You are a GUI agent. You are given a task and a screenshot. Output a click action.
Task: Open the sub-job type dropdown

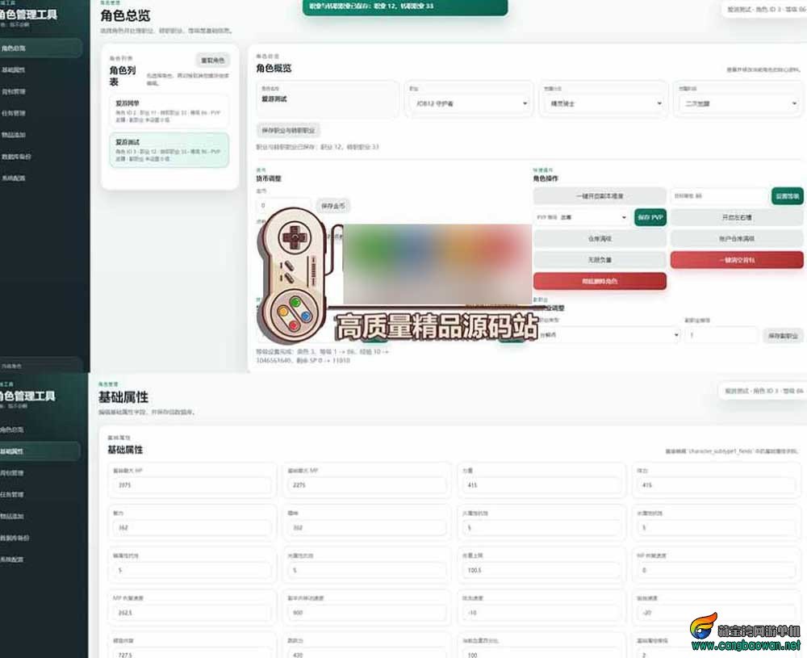(608, 335)
